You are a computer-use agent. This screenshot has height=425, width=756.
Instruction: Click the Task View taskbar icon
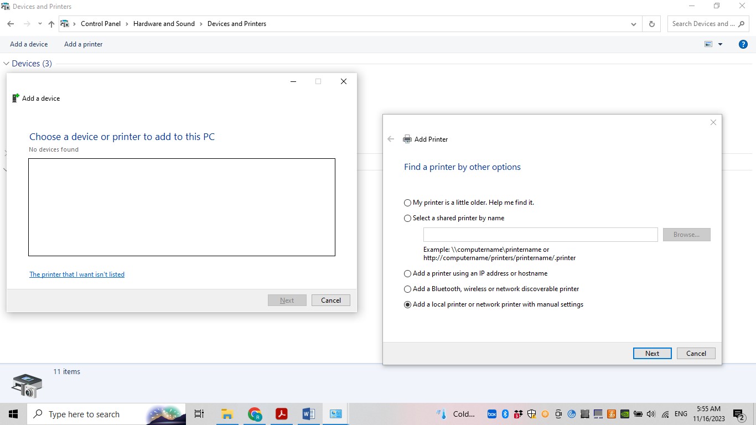coord(199,414)
